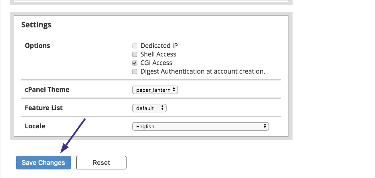
Task: Click the "CGI Access" label text
Action: click(156, 63)
